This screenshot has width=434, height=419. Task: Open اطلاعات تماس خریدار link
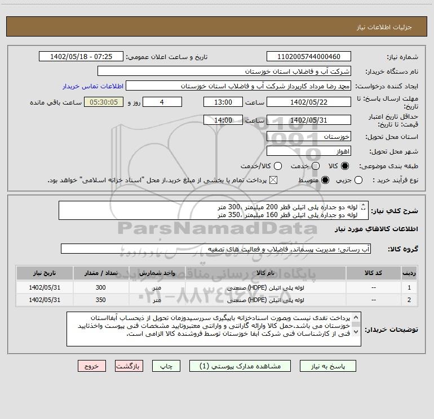point(93,86)
